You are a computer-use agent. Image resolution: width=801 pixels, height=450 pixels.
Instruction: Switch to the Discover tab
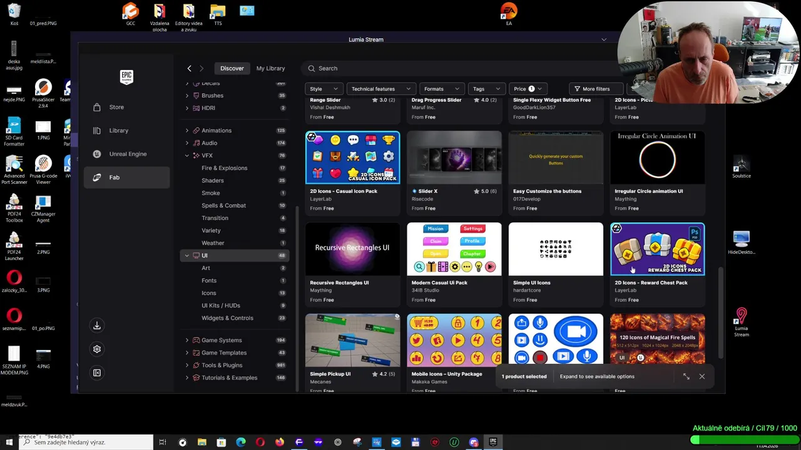pyautogui.click(x=232, y=68)
